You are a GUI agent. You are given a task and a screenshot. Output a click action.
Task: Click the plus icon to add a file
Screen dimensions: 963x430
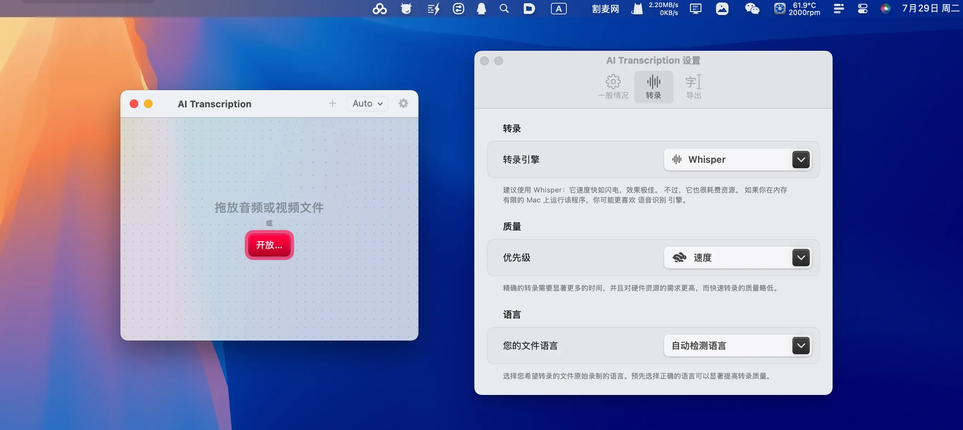332,103
